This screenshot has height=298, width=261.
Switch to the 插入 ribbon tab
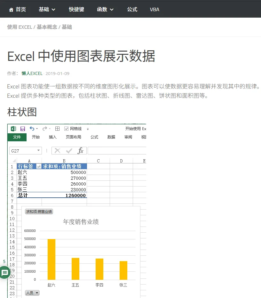(52, 137)
